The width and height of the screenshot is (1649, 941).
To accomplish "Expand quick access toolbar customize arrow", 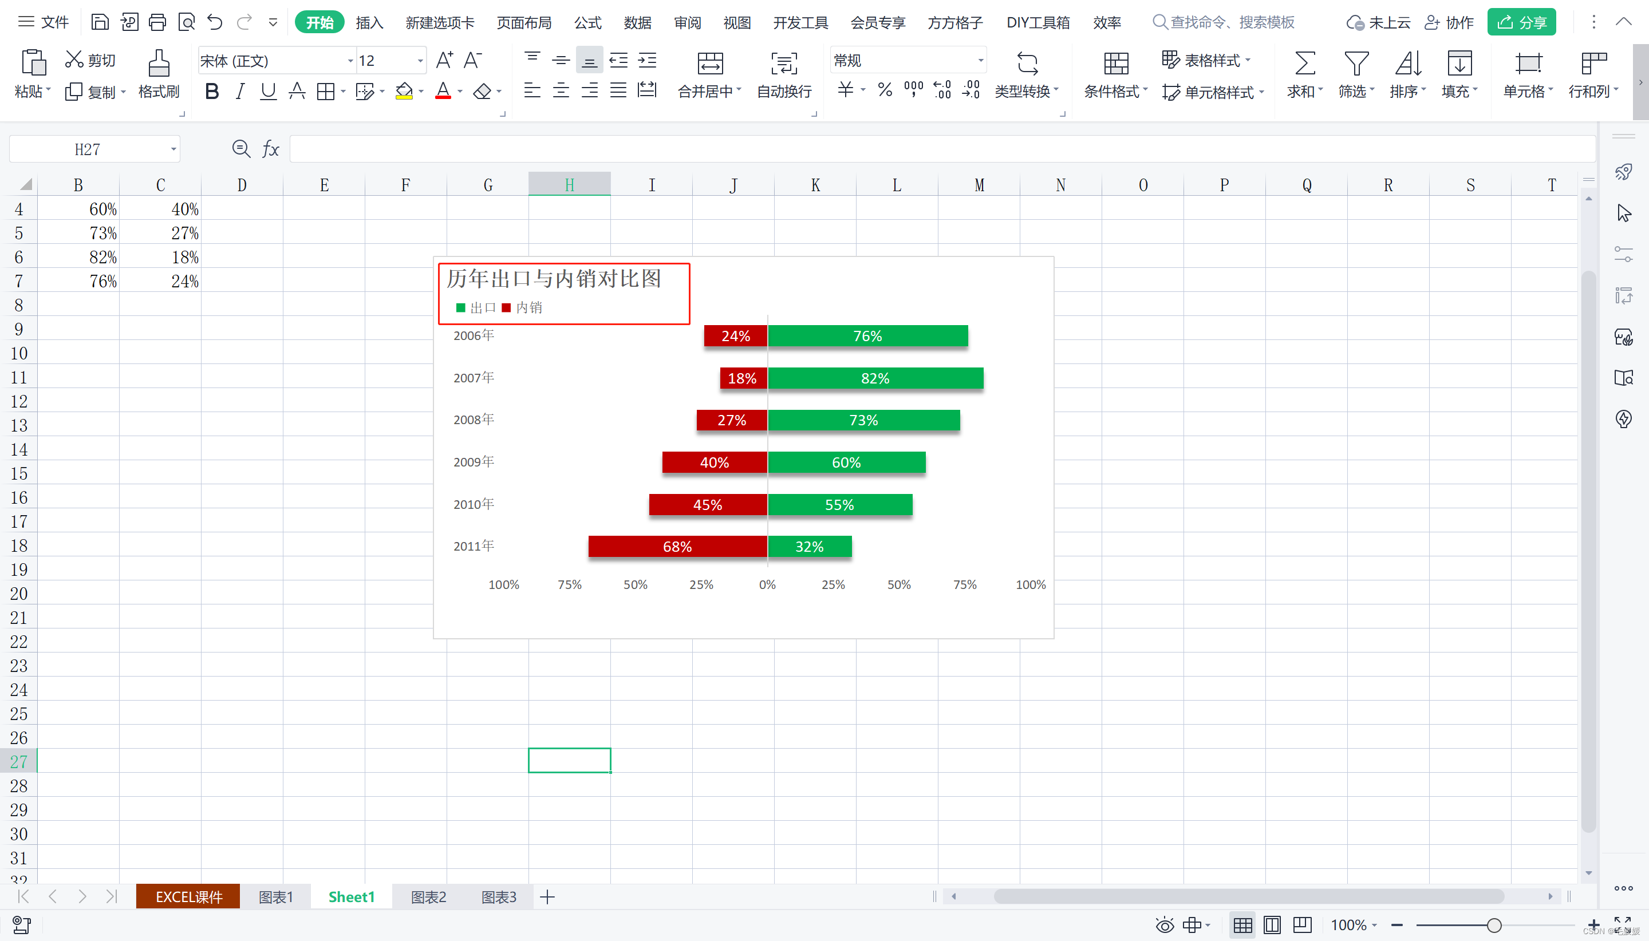I will [x=273, y=23].
